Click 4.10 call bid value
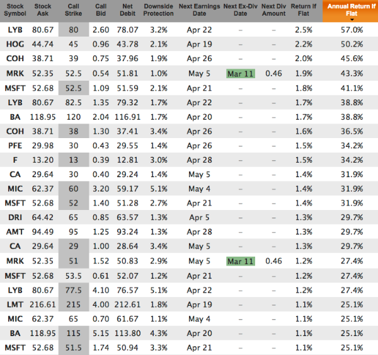The image size is (378, 355). [101, 290]
